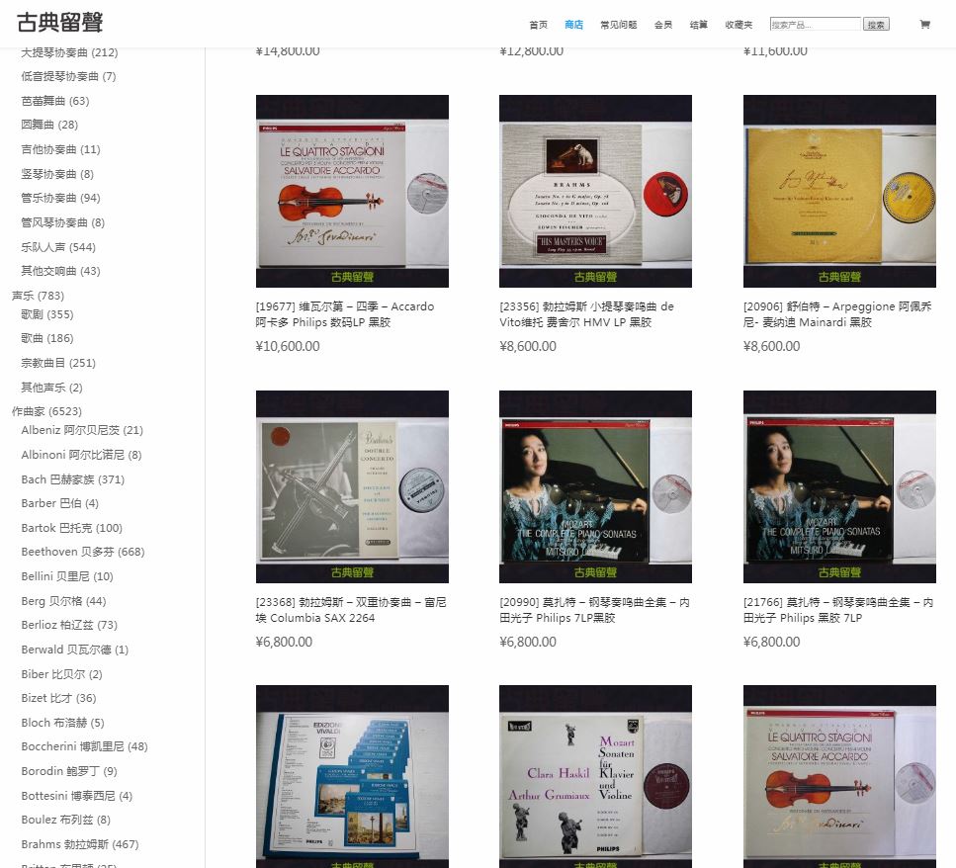Open the Brahms Double Concerto album cover
The image size is (956, 868).
(x=352, y=486)
